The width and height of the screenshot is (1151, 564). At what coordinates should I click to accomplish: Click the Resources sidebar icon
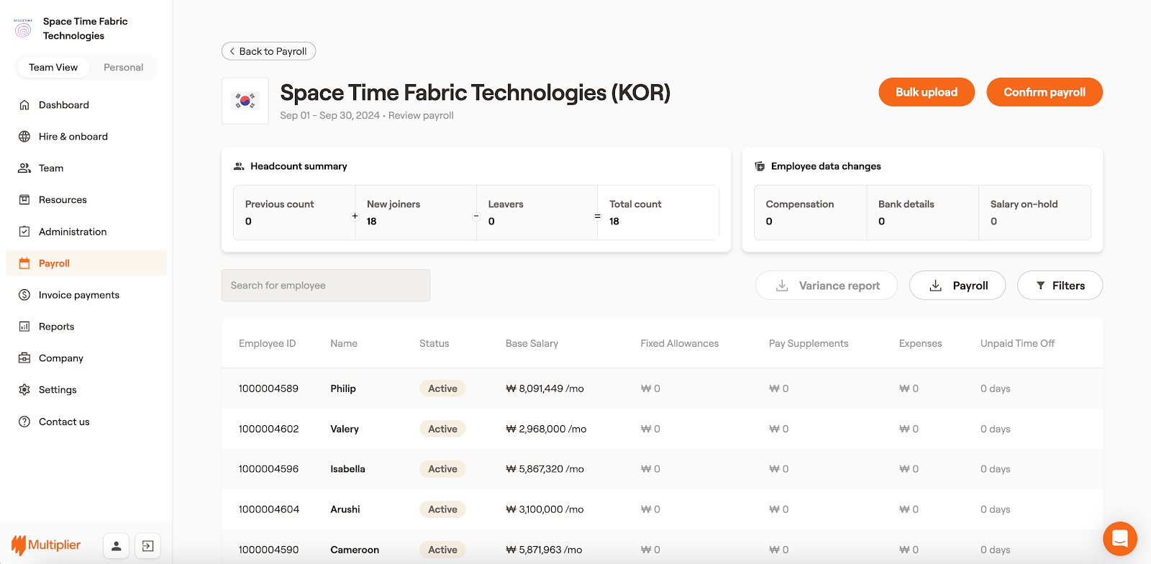(24, 200)
